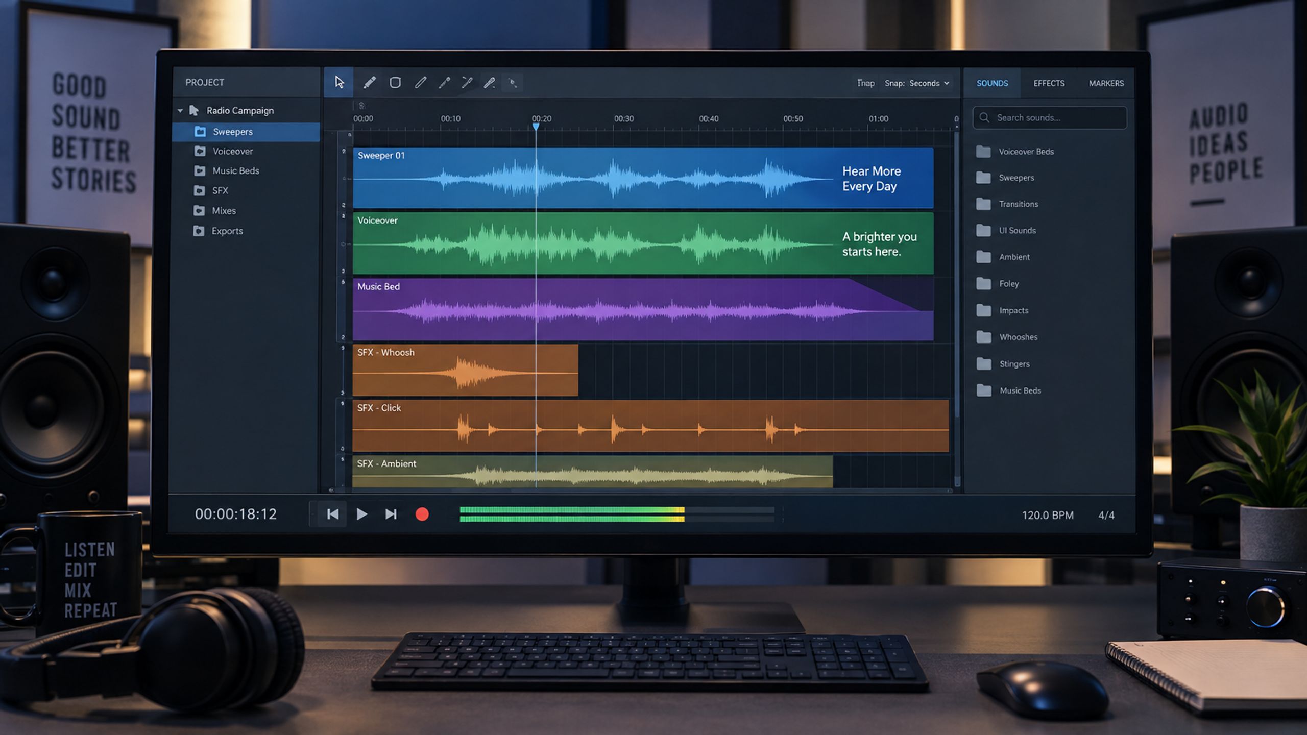This screenshot has height=735, width=1307.
Task: Open the Voiceover Beds sound folder
Action: [1015, 152]
